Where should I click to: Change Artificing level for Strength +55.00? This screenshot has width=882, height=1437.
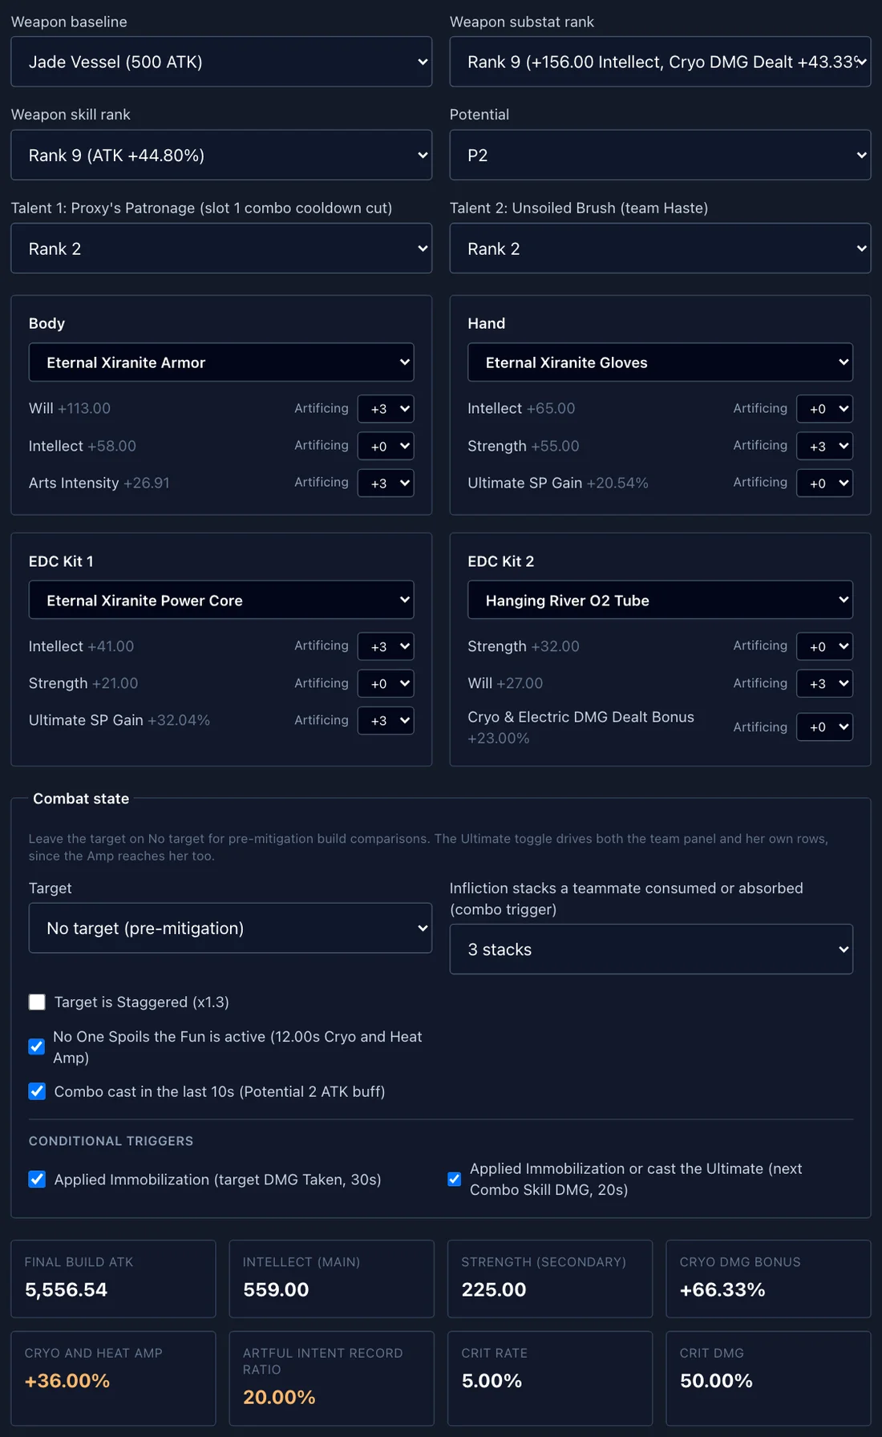click(x=824, y=446)
